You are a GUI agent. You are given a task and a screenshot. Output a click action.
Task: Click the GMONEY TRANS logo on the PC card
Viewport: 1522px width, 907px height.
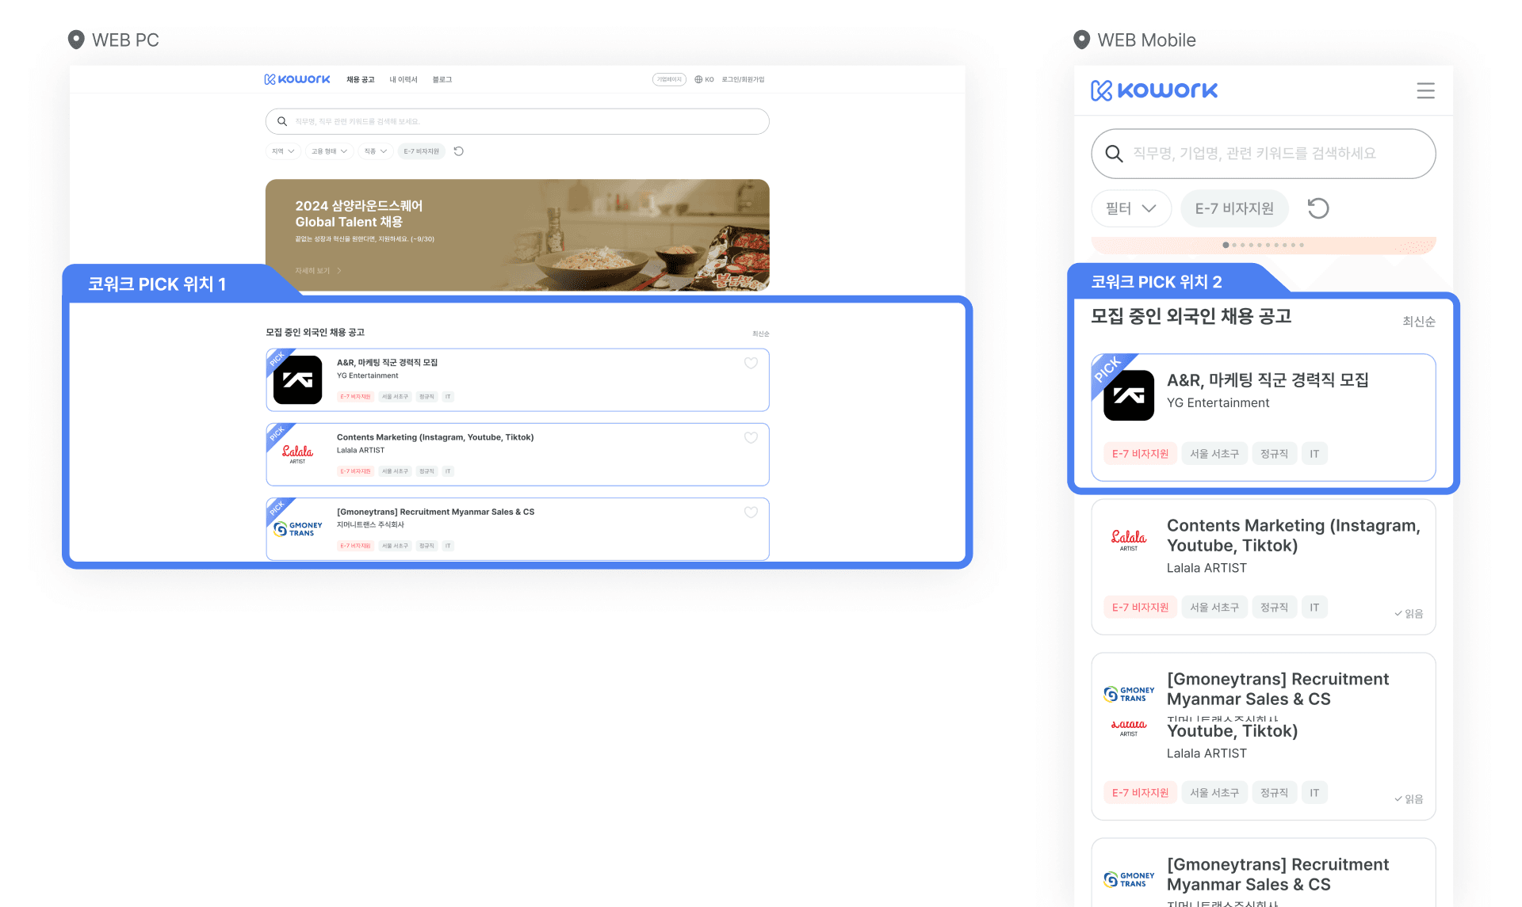click(298, 529)
